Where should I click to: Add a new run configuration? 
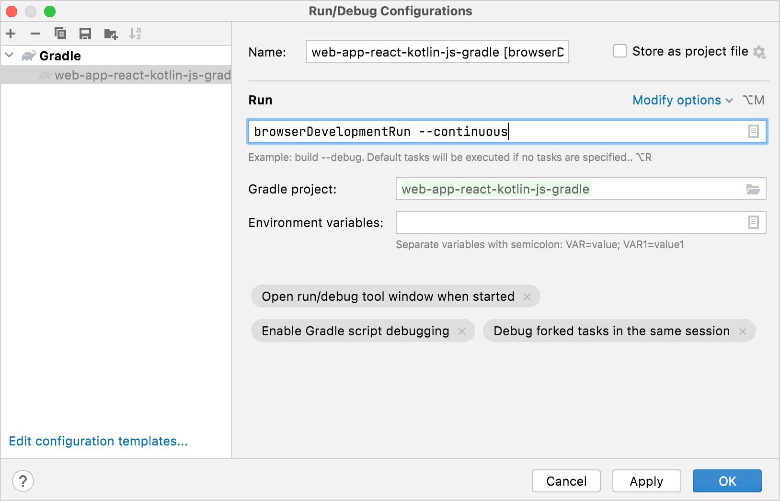pos(11,34)
